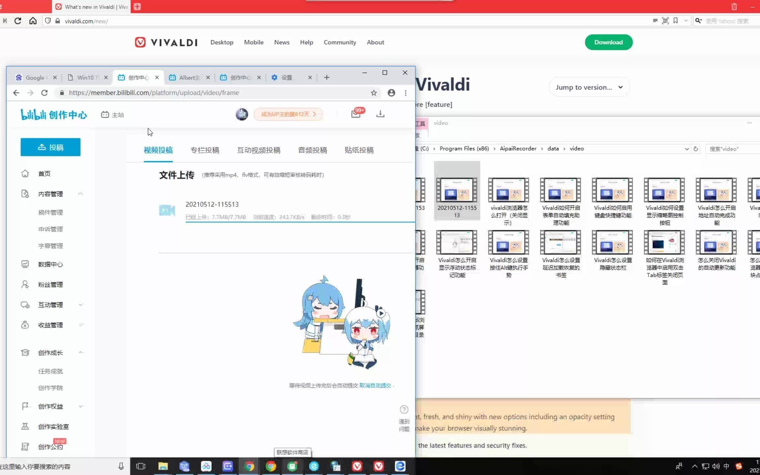Click 成为UP主的第612天 badge
The width and height of the screenshot is (760, 475).
pos(288,114)
